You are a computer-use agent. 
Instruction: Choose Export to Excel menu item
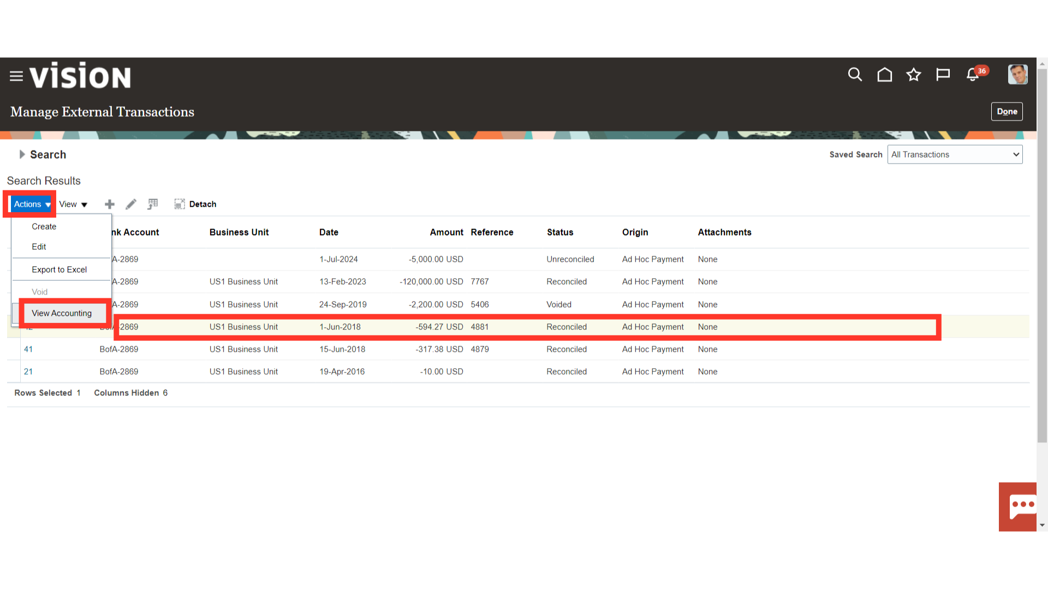coord(59,269)
